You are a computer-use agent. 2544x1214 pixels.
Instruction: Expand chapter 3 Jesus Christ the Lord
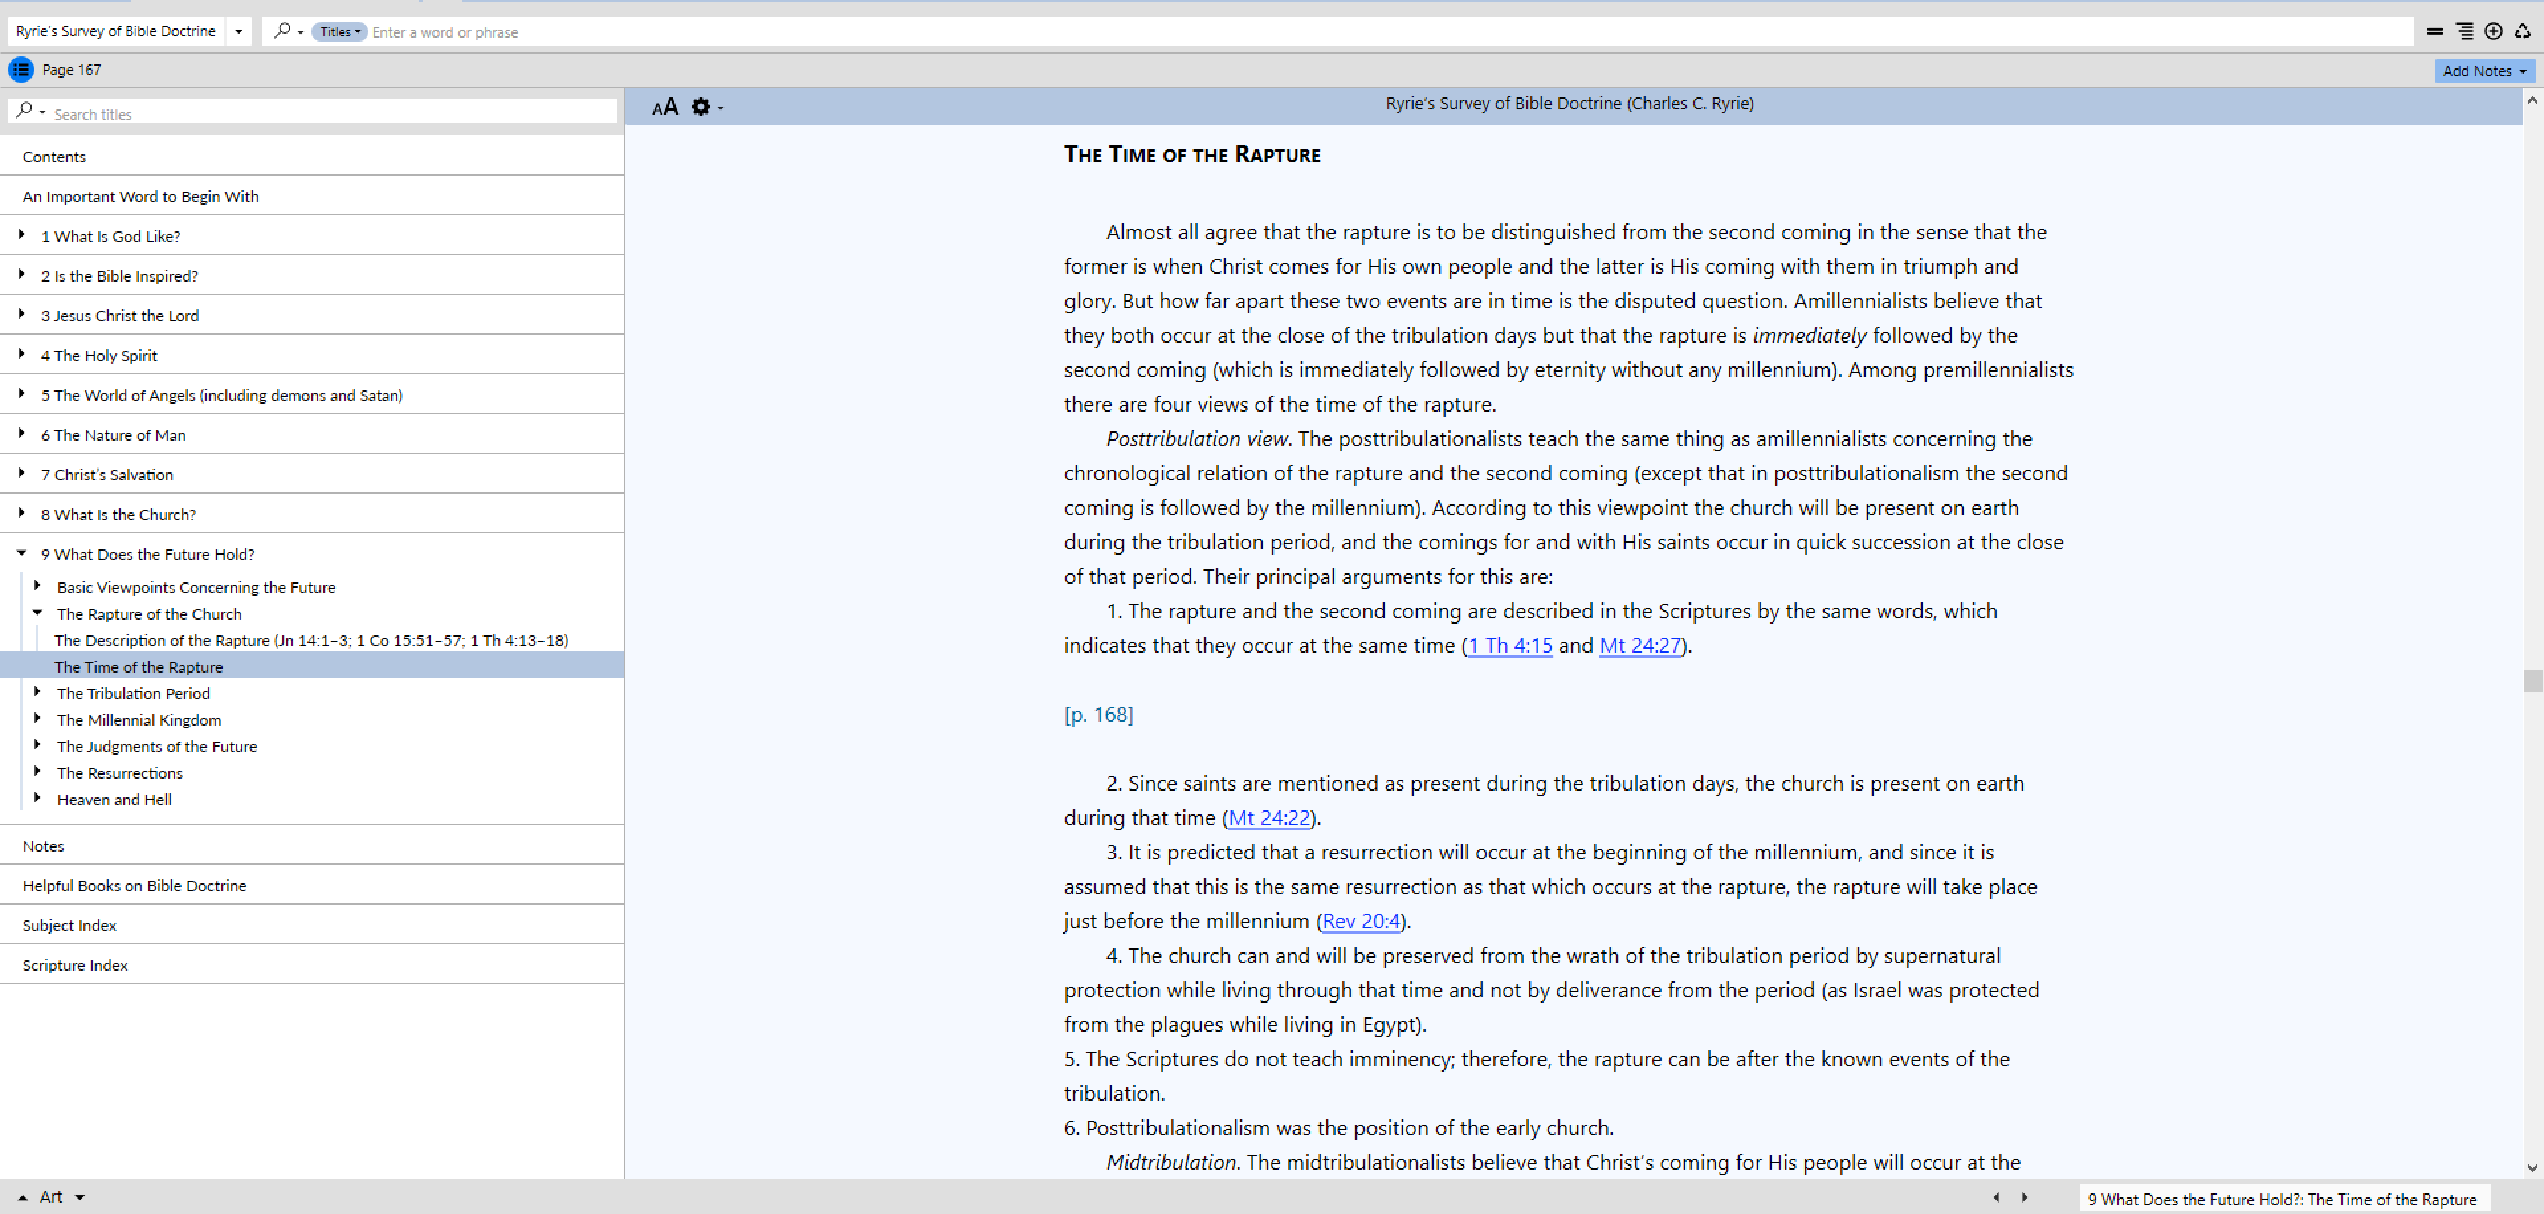[22, 314]
